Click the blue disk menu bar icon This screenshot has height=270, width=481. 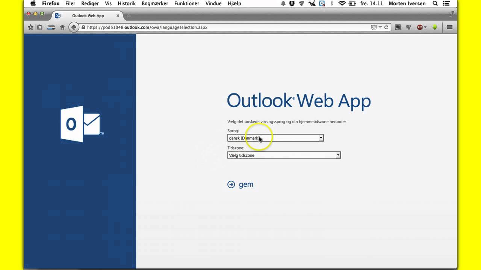click(x=322, y=3)
